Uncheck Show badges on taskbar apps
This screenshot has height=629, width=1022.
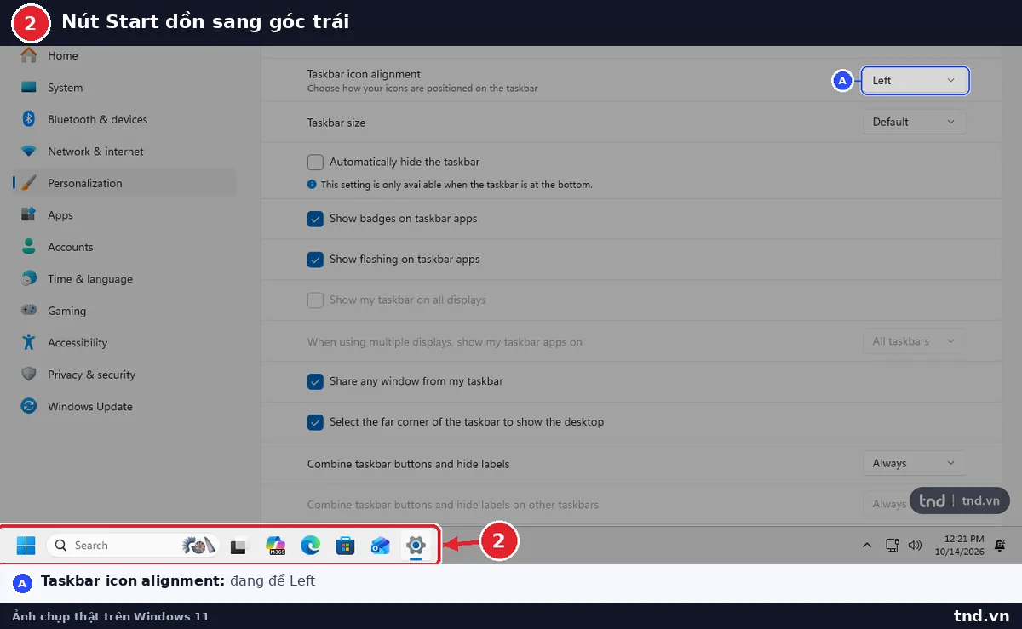pyautogui.click(x=315, y=219)
